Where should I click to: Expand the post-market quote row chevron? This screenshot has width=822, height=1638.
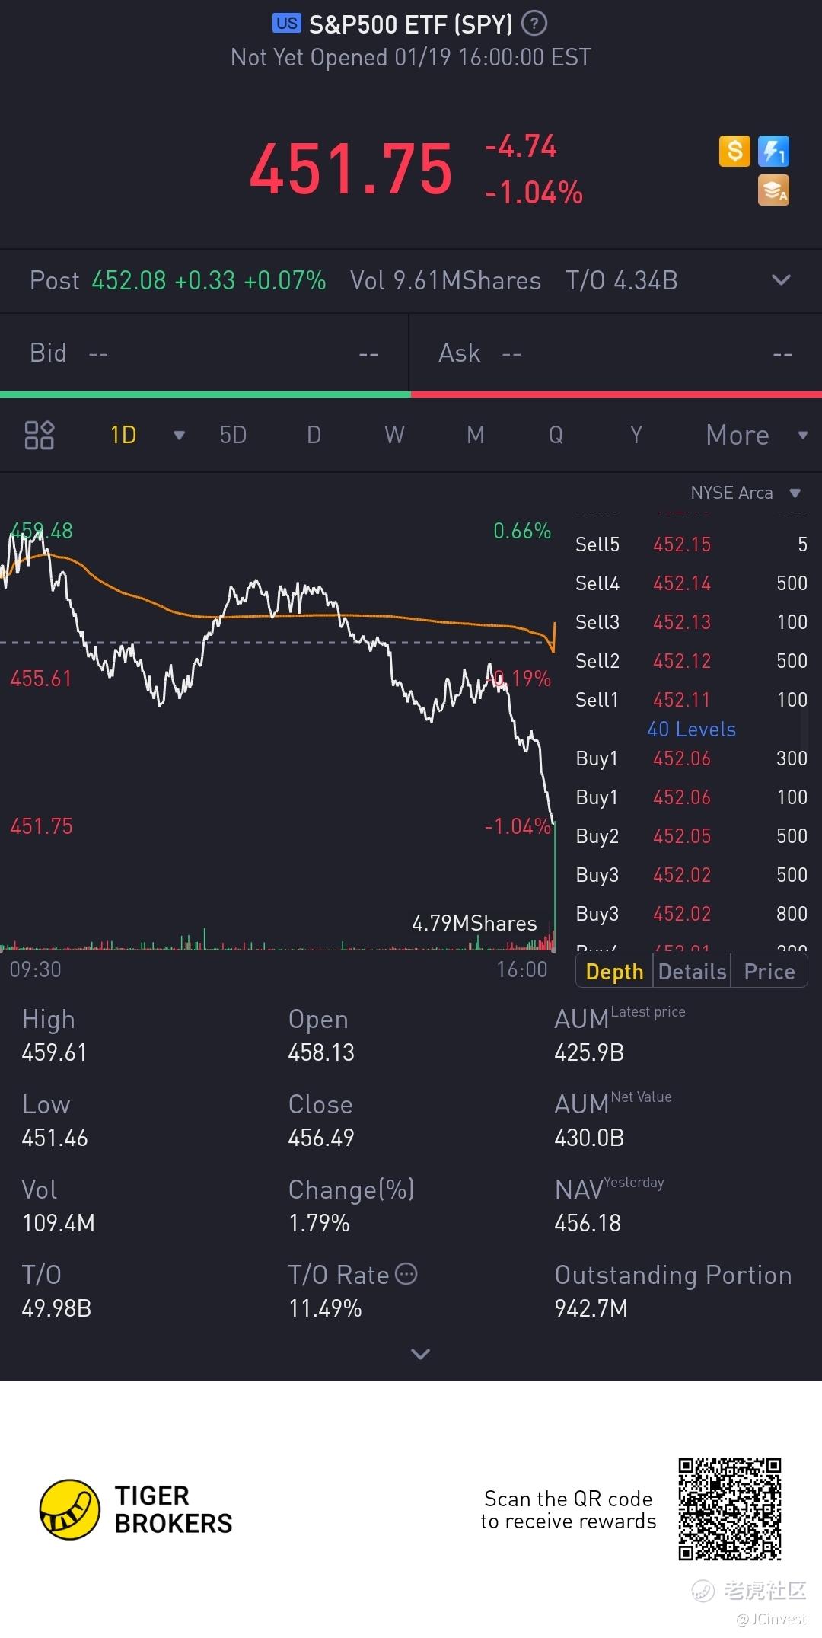(781, 280)
